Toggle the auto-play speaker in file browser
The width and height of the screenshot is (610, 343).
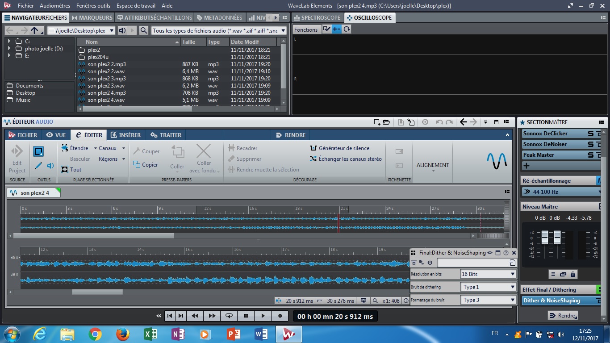pyautogui.click(x=123, y=30)
